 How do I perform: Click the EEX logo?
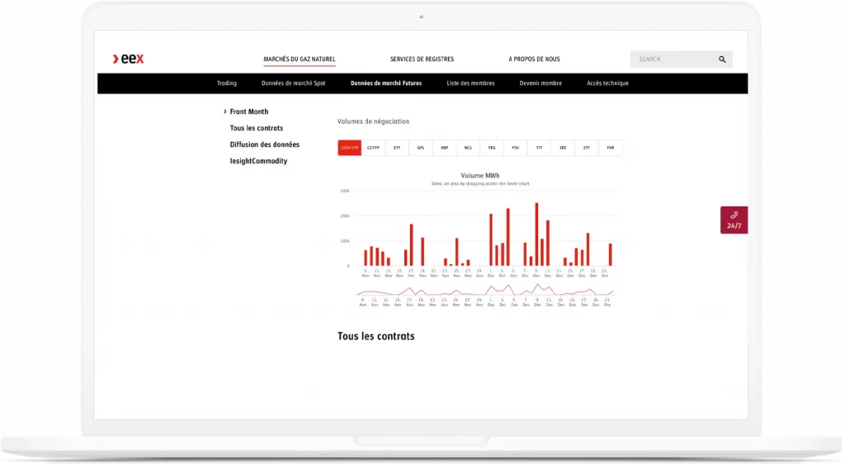pyautogui.click(x=129, y=59)
